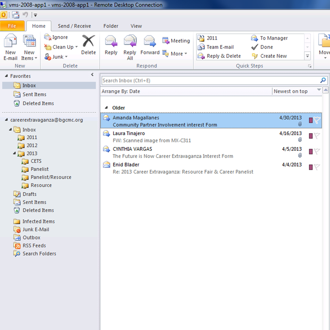Switch to the Folder tab
Viewport: 330px width, 330px height.
[x=111, y=26]
